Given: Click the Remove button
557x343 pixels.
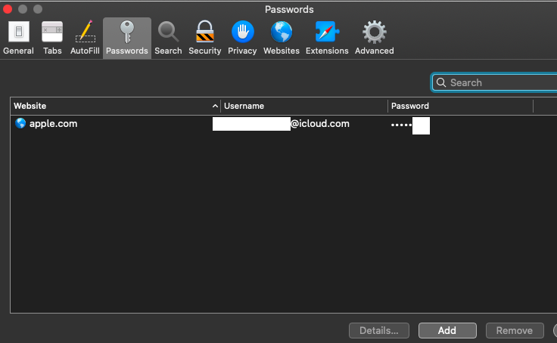Looking at the screenshot, I should pos(515,331).
